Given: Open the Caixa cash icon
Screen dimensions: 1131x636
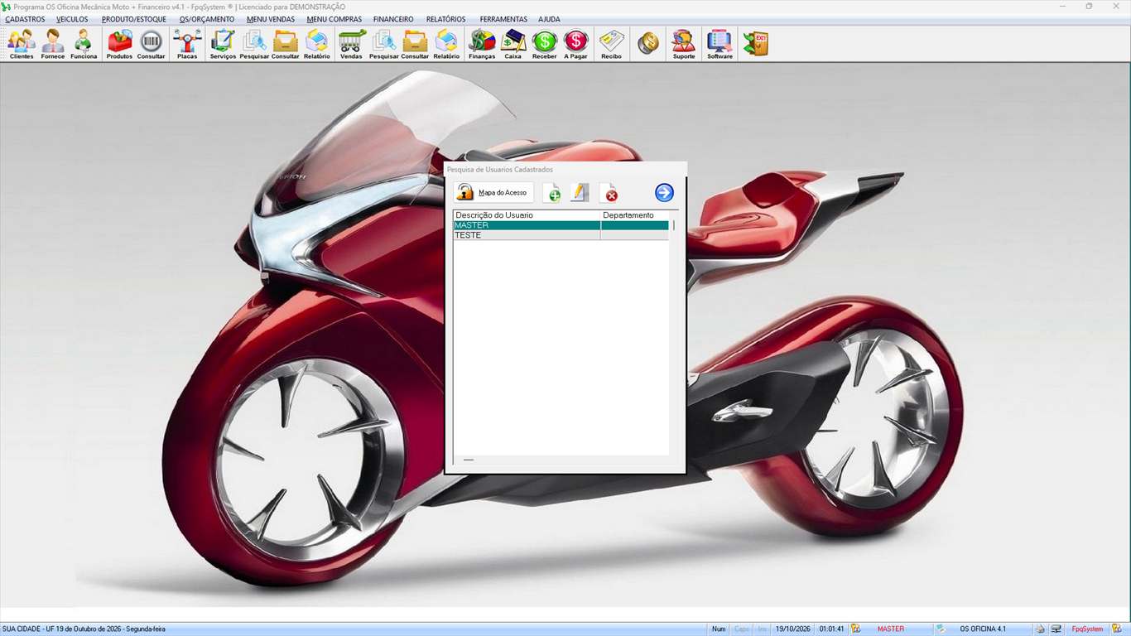Looking at the screenshot, I should 513,44.
